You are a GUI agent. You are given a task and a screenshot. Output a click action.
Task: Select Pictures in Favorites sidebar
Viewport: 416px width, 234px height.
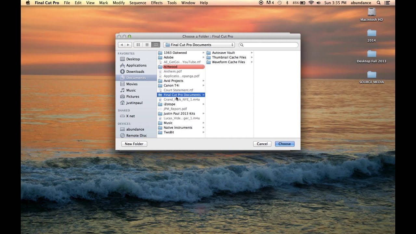[133, 97]
